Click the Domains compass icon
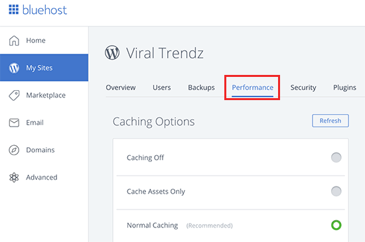This screenshot has width=365, height=242. point(14,150)
